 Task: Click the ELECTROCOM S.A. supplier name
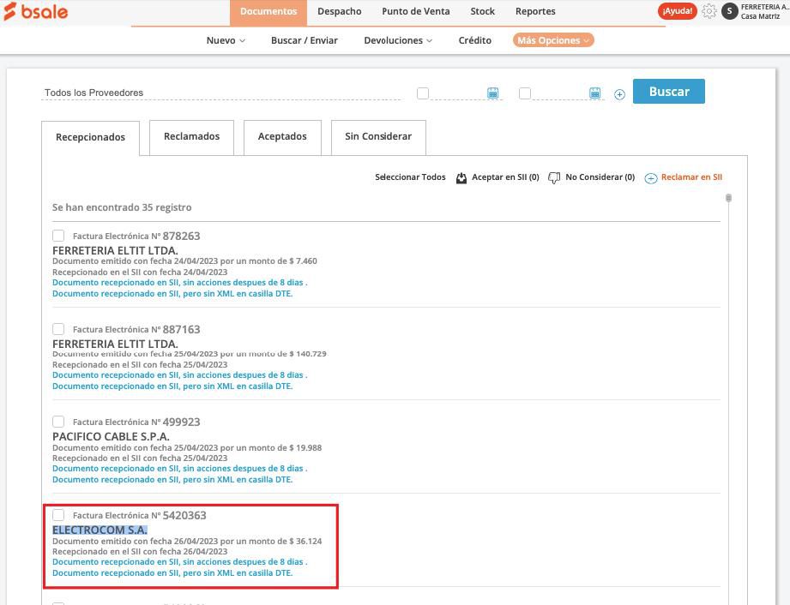click(100, 530)
